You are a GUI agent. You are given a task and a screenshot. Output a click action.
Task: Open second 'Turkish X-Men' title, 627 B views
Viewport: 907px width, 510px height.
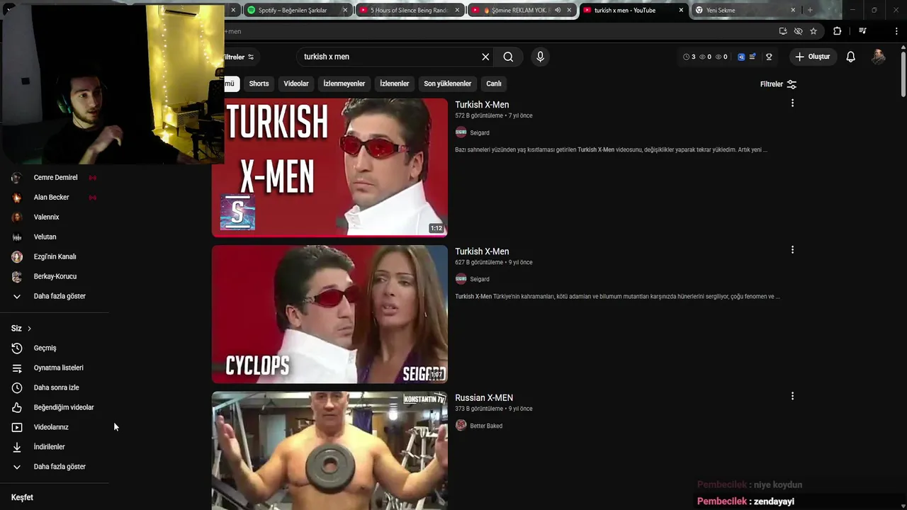coord(482,251)
